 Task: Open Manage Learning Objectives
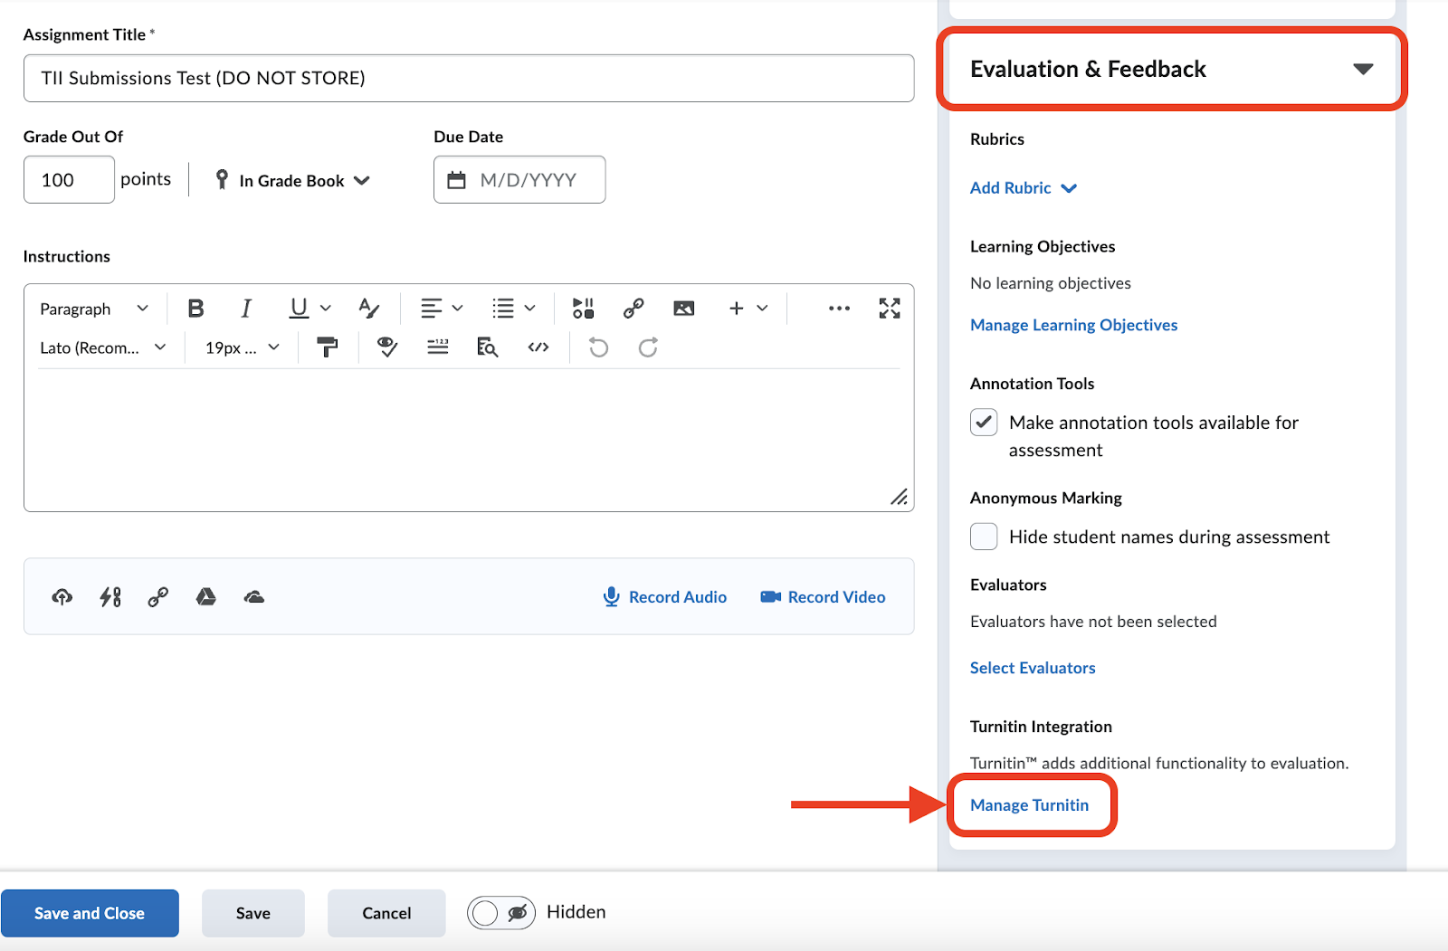point(1074,325)
